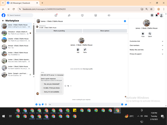Image resolution: width=167 pixels, height=125 pixels.
Task: Send quick response 'In talks. I'll let you know.'
Action: pyautogui.click(x=51, y=88)
